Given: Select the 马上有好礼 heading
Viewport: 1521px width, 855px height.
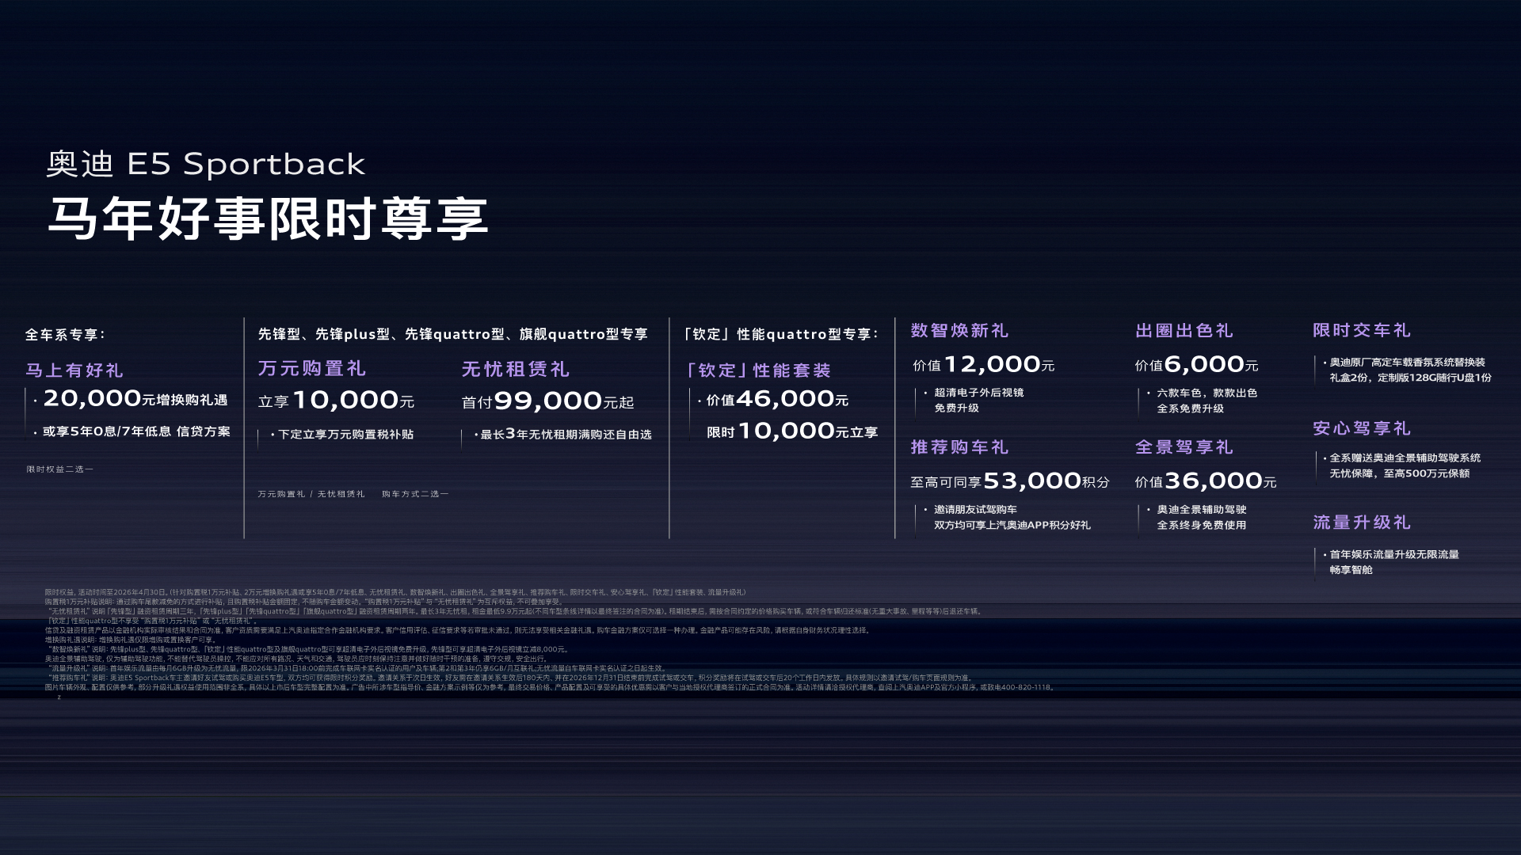Looking at the screenshot, I should 74,370.
